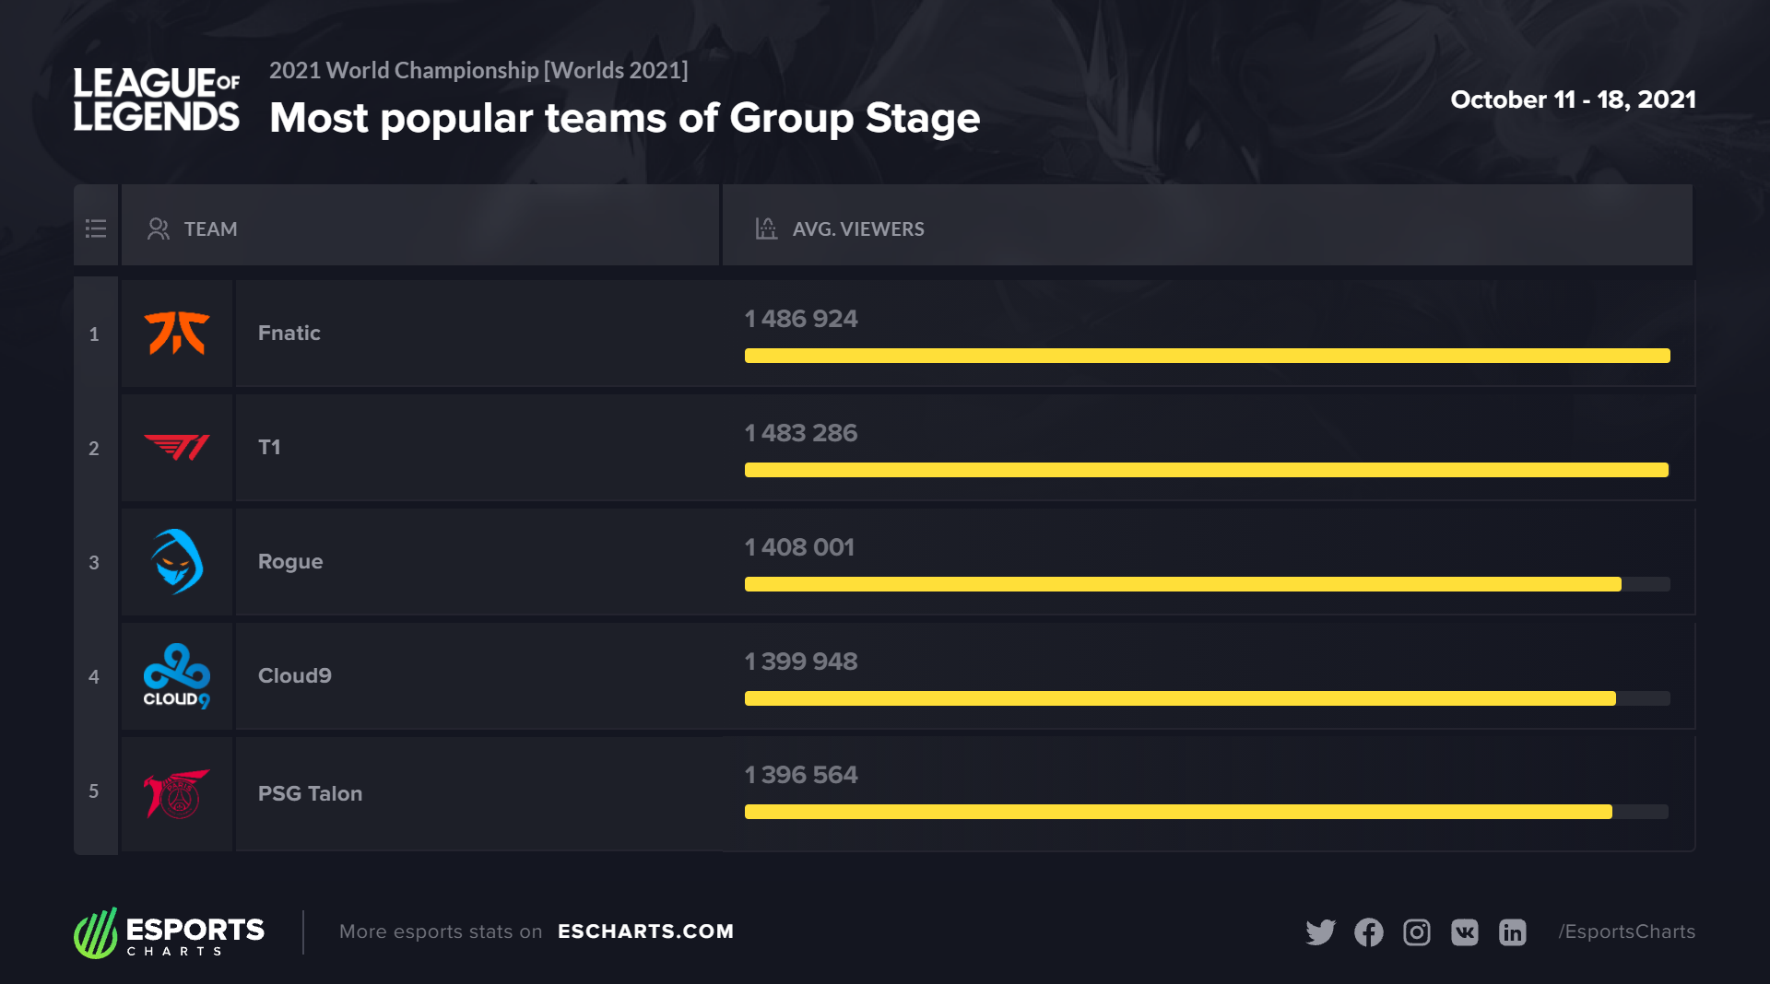Click the PSG Talon viewers bar
The width and height of the screenshot is (1770, 984).
(1178, 812)
